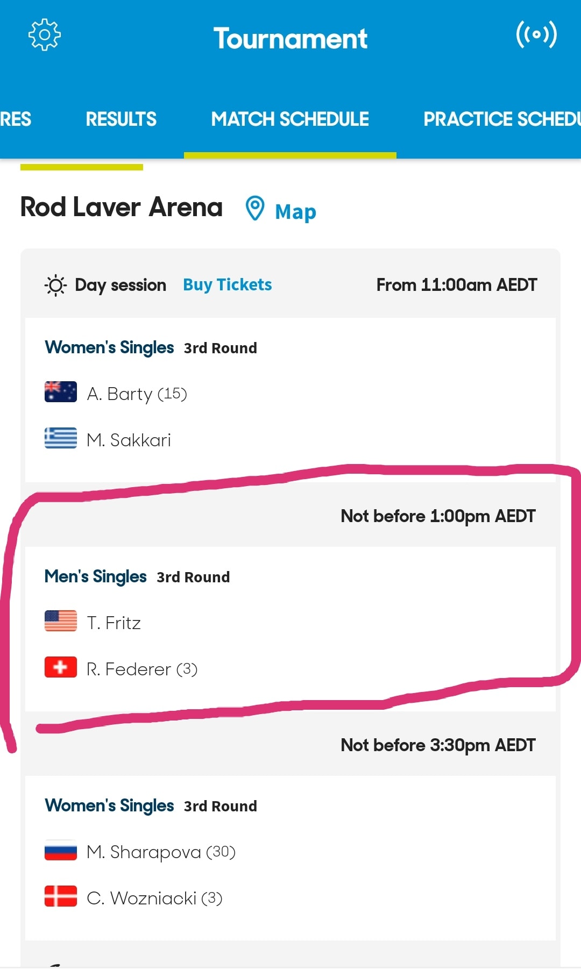Tap the Buy Tickets link
The image size is (581, 970).
point(228,284)
